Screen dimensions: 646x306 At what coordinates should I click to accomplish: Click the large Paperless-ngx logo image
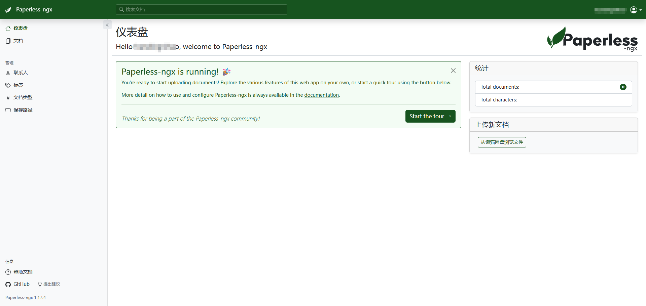[592, 39]
